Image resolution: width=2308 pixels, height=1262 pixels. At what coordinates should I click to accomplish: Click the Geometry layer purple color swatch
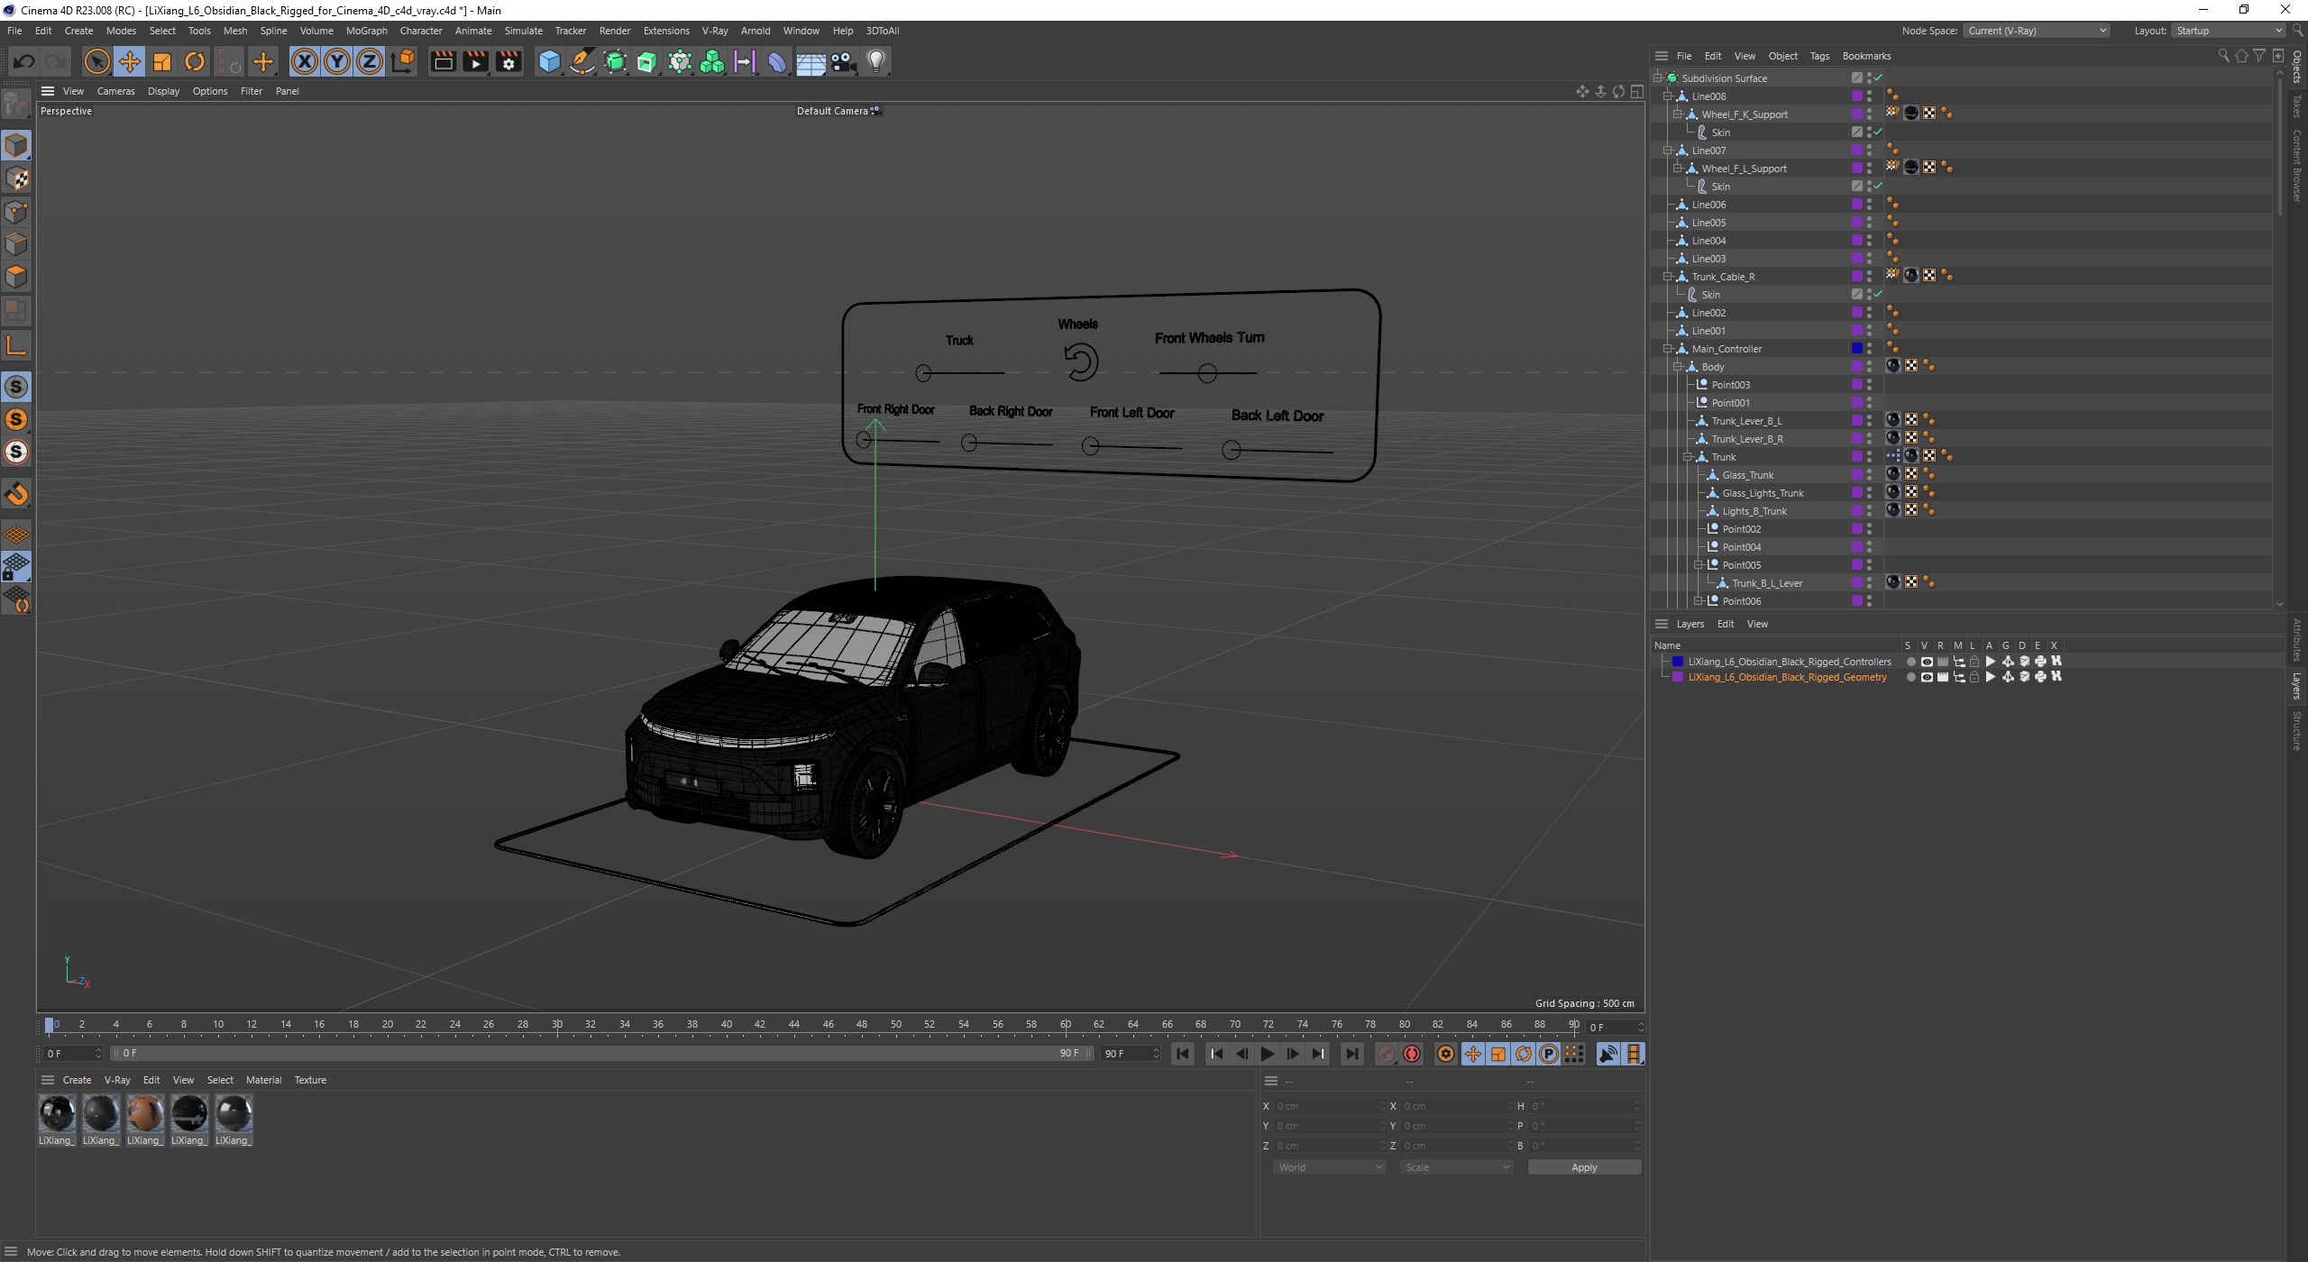tap(1678, 677)
